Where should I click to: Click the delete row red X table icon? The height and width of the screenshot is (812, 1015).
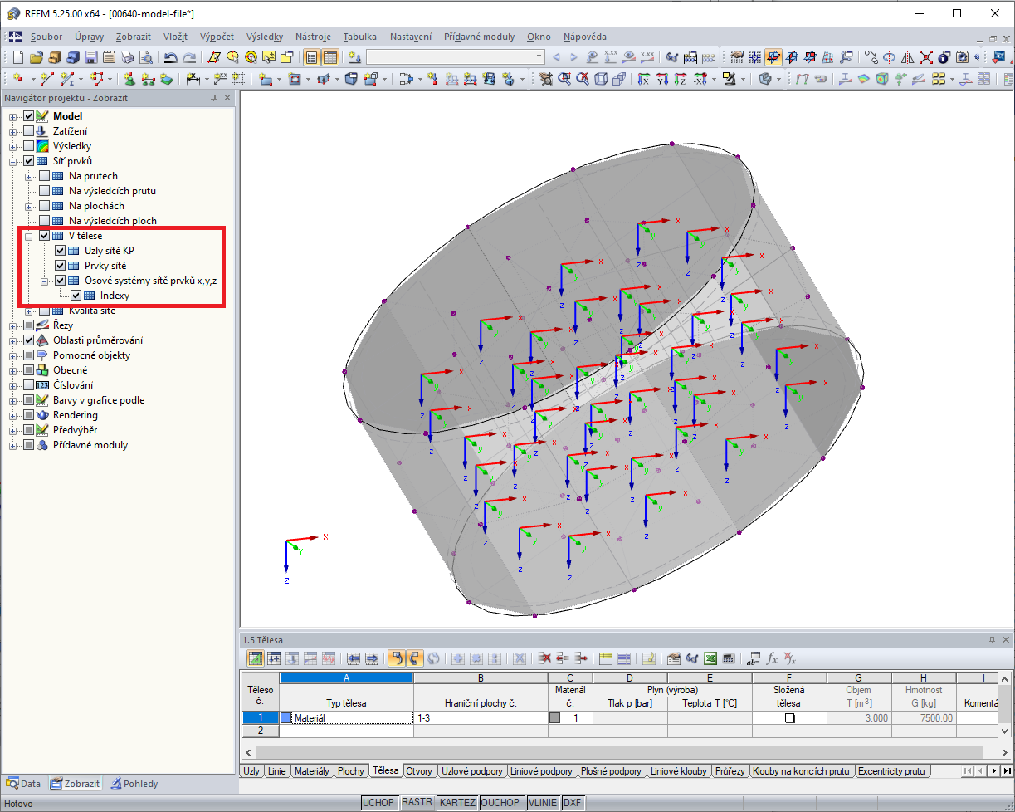coord(545,658)
